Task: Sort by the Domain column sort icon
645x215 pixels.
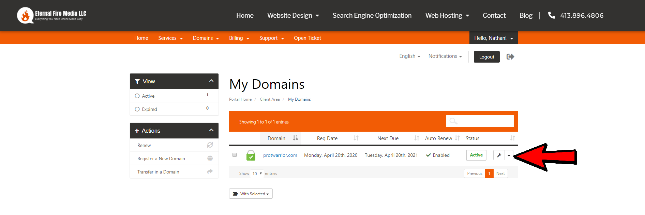Action: pos(295,138)
